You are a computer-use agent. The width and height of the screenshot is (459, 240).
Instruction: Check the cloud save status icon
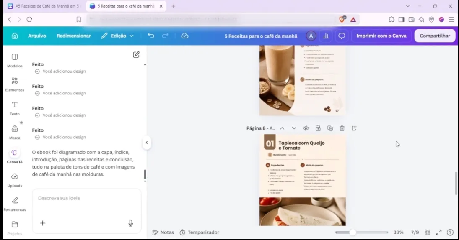click(185, 36)
